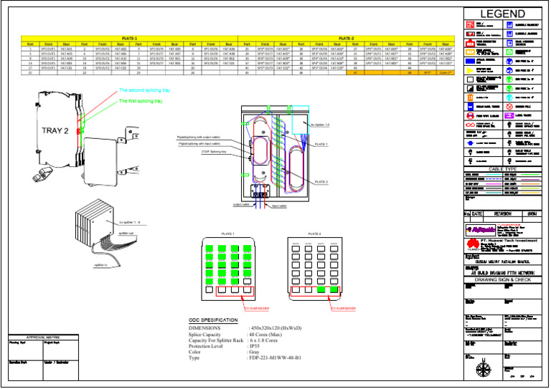The width and height of the screenshot is (551, 389).
Task: Select the empty white square legend symbol
Action: tap(470, 80)
